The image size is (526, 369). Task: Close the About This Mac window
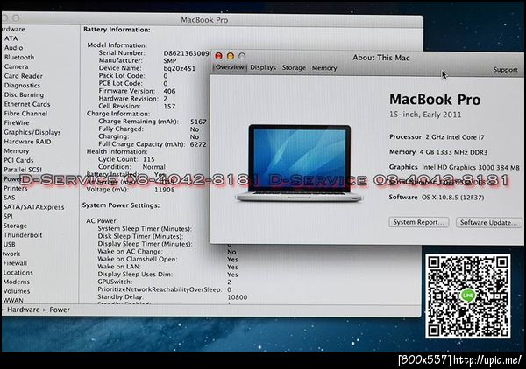click(218, 56)
